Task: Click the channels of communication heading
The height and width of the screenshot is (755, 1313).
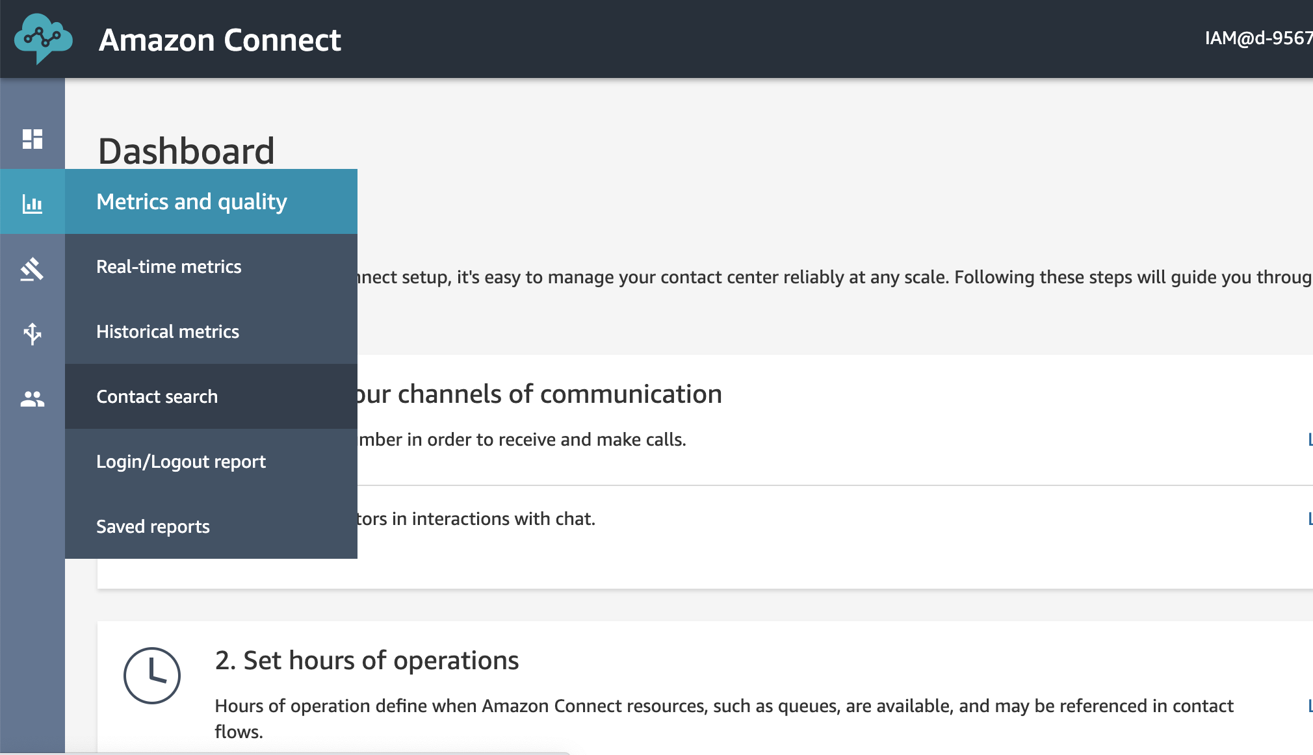Action: [x=539, y=394]
